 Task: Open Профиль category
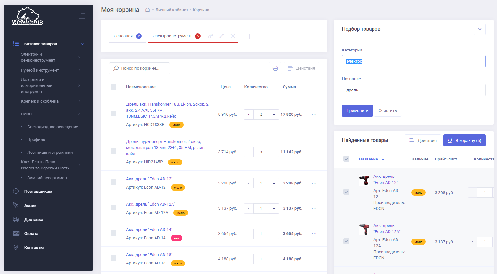(x=36, y=140)
